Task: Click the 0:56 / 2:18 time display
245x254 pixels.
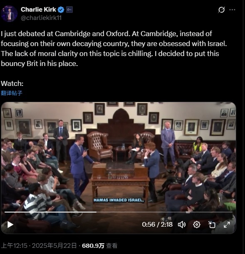Action: [x=157, y=225]
